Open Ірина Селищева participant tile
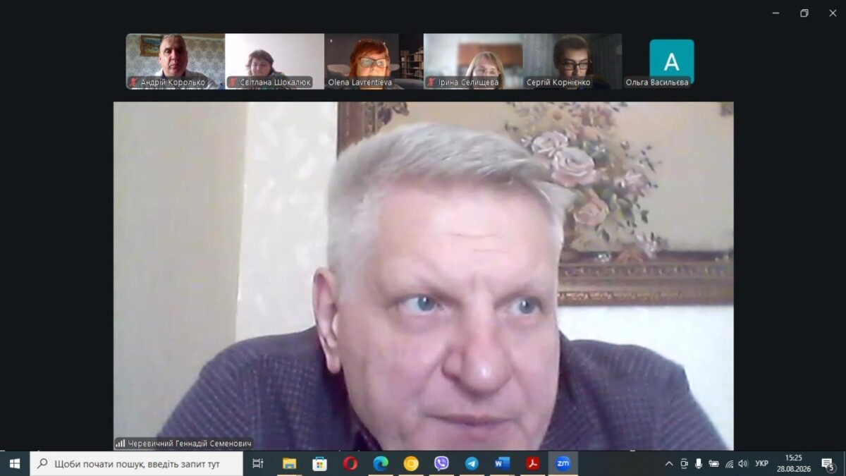The image size is (846, 476). pyautogui.click(x=473, y=61)
